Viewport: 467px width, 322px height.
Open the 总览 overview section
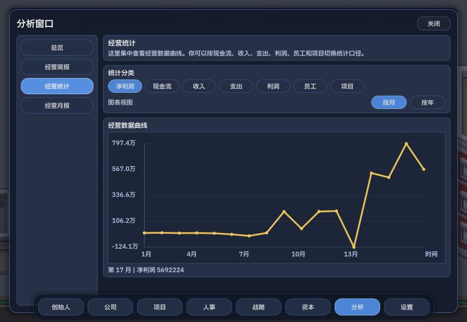click(x=57, y=47)
